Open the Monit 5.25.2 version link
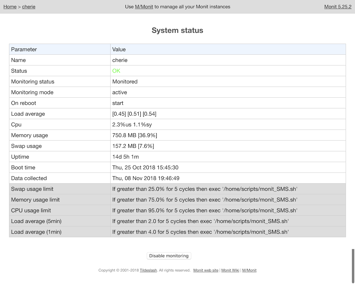The height and width of the screenshot is (284, 355). 338,7
